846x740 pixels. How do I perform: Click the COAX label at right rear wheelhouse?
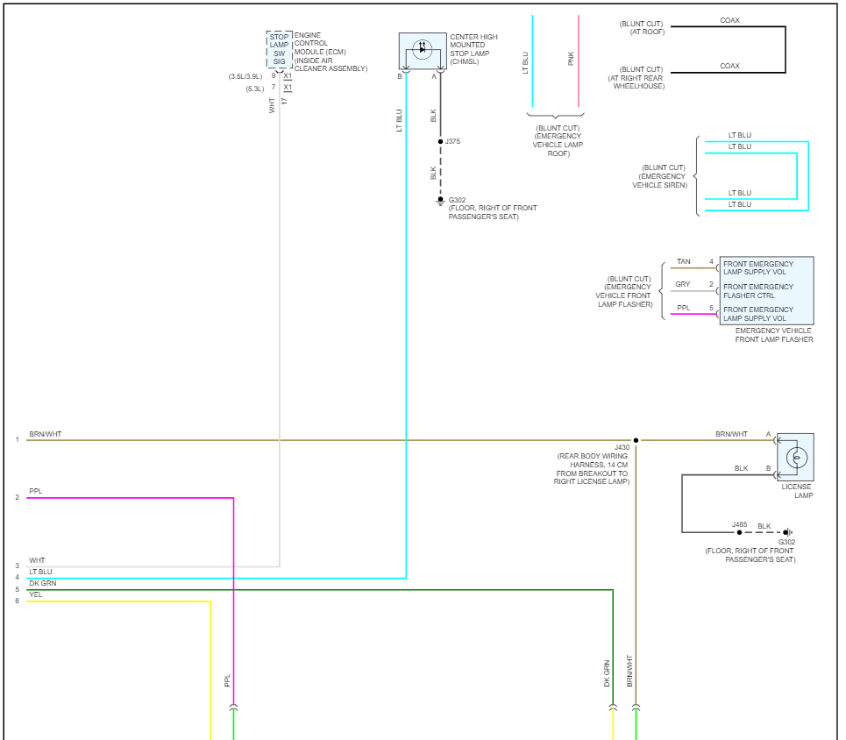[729, 66]
